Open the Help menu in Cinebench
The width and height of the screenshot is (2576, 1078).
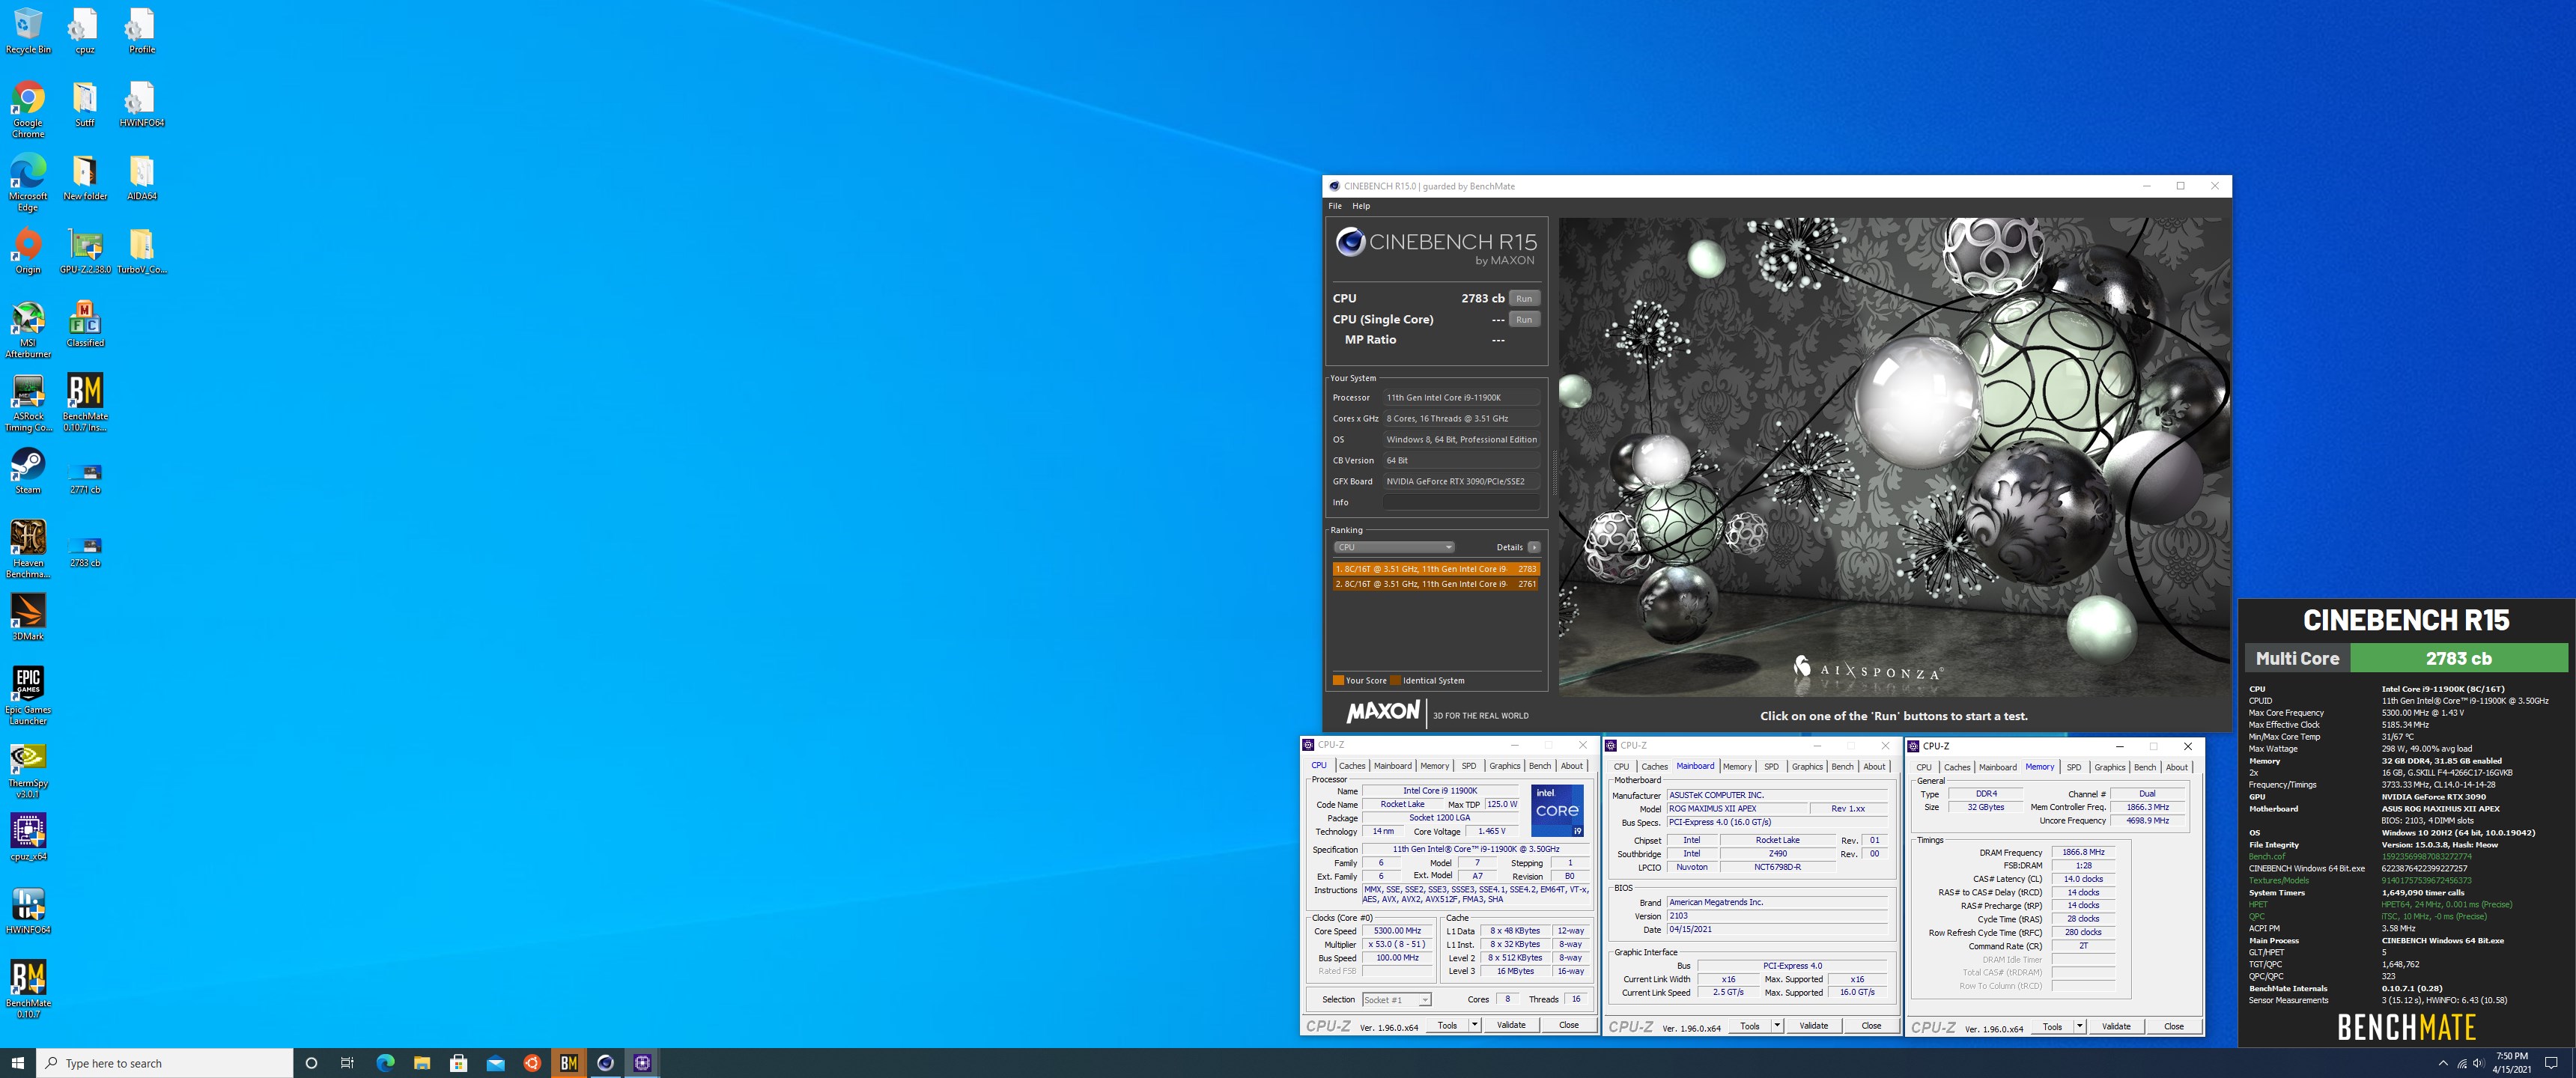pyautogui.click(x=1361, y=206)
